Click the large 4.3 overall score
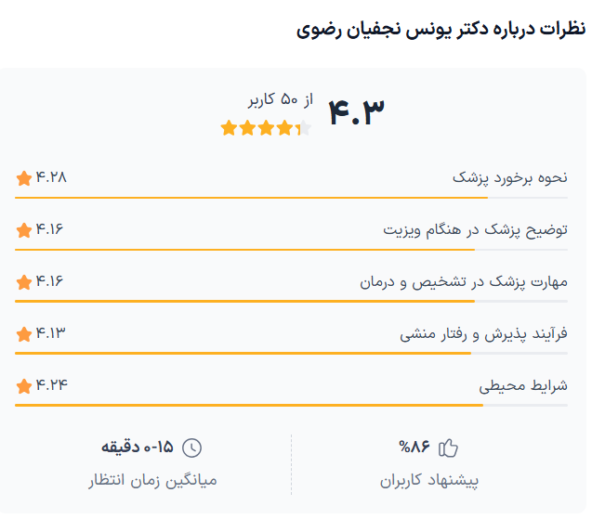This screenshot has height=519, width=592. [x=356, y=111]
